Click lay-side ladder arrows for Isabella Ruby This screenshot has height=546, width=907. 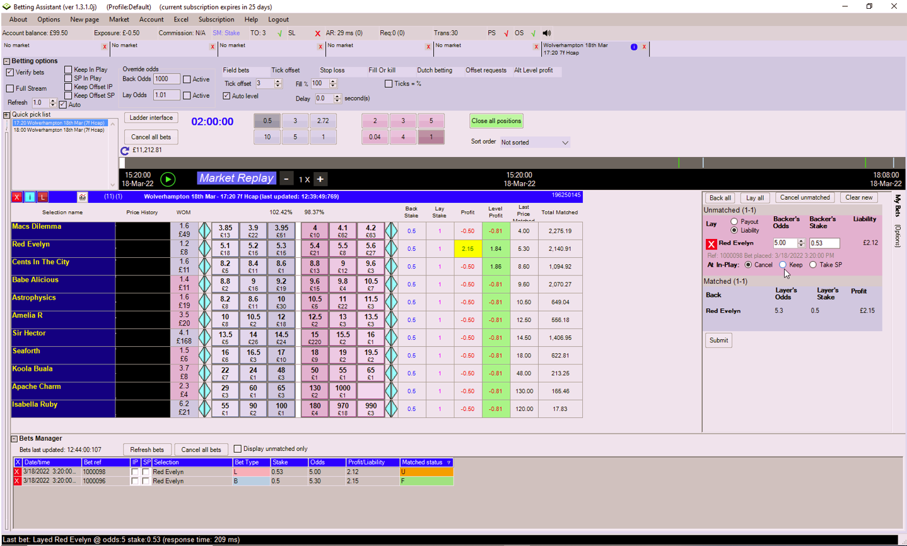click(391, 409)
